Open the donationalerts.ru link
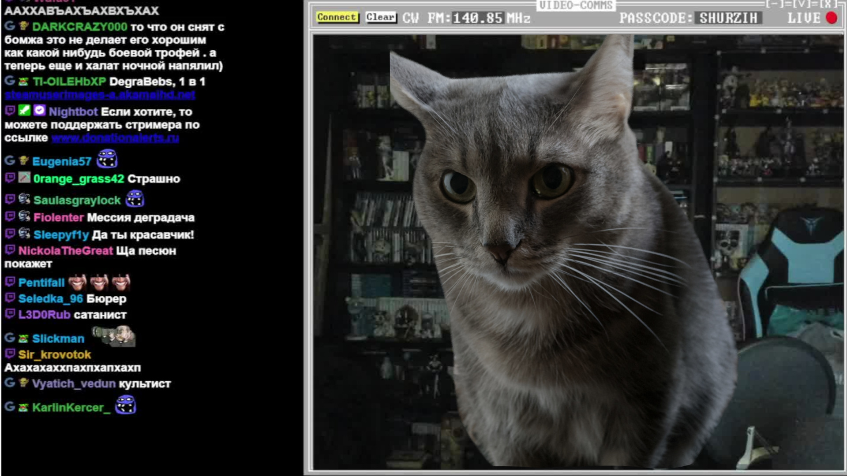847x476 pixels. click(115, 138)
